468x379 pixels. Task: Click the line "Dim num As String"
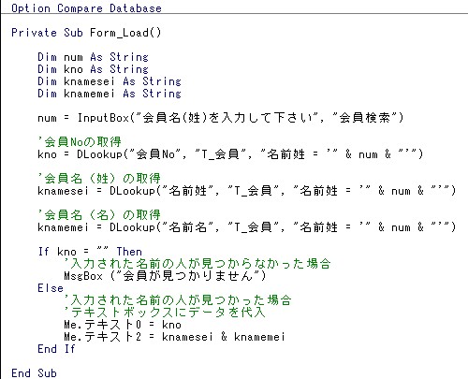click(x=93, y=57)
